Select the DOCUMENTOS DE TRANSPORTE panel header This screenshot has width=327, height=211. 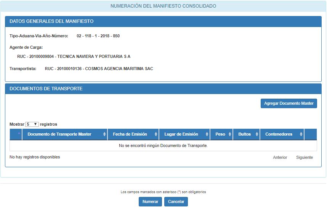pos(163,89)
